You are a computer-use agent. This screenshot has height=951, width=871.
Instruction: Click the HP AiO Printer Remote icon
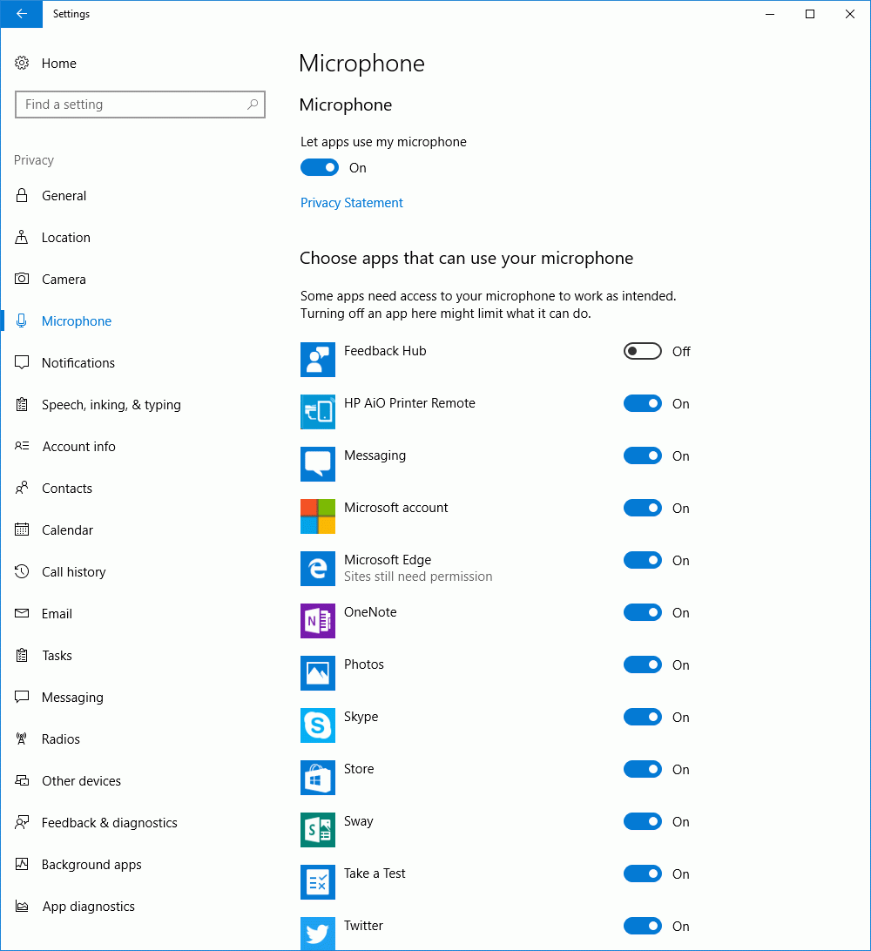(317, 412)
